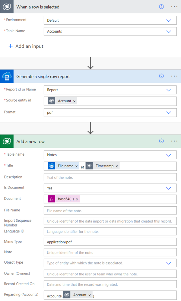The height and width of the screenshot is (301, 181).
Task: Click the Dataverse icon on 'Add a new row'
Action: 7,141
